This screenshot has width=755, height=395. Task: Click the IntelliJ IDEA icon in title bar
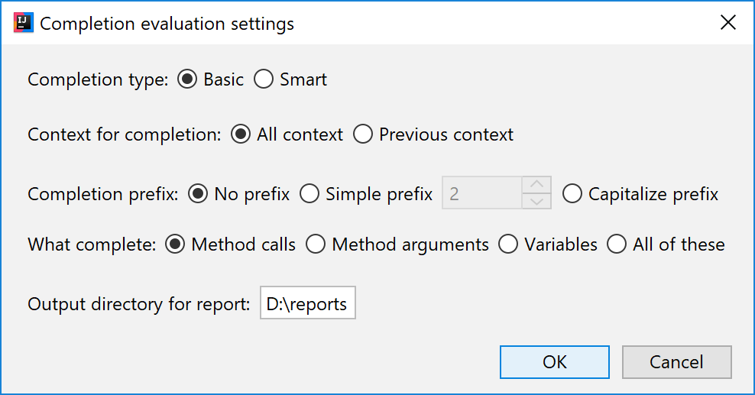tap(24, 23)
